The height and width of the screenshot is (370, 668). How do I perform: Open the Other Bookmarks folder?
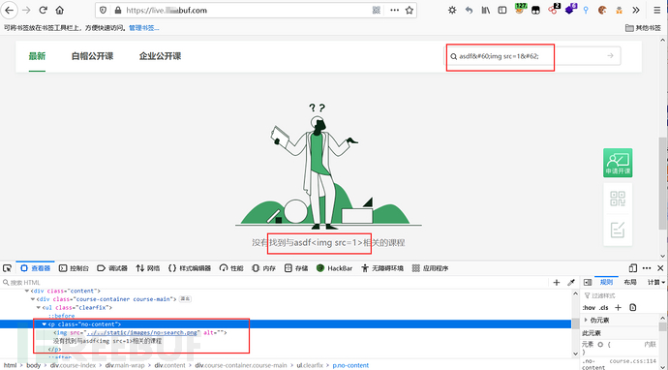(x=643, y=28)
